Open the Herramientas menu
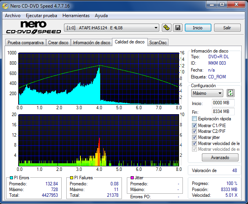This screenshot has height=204, width=248. click(x=76, y=16)
